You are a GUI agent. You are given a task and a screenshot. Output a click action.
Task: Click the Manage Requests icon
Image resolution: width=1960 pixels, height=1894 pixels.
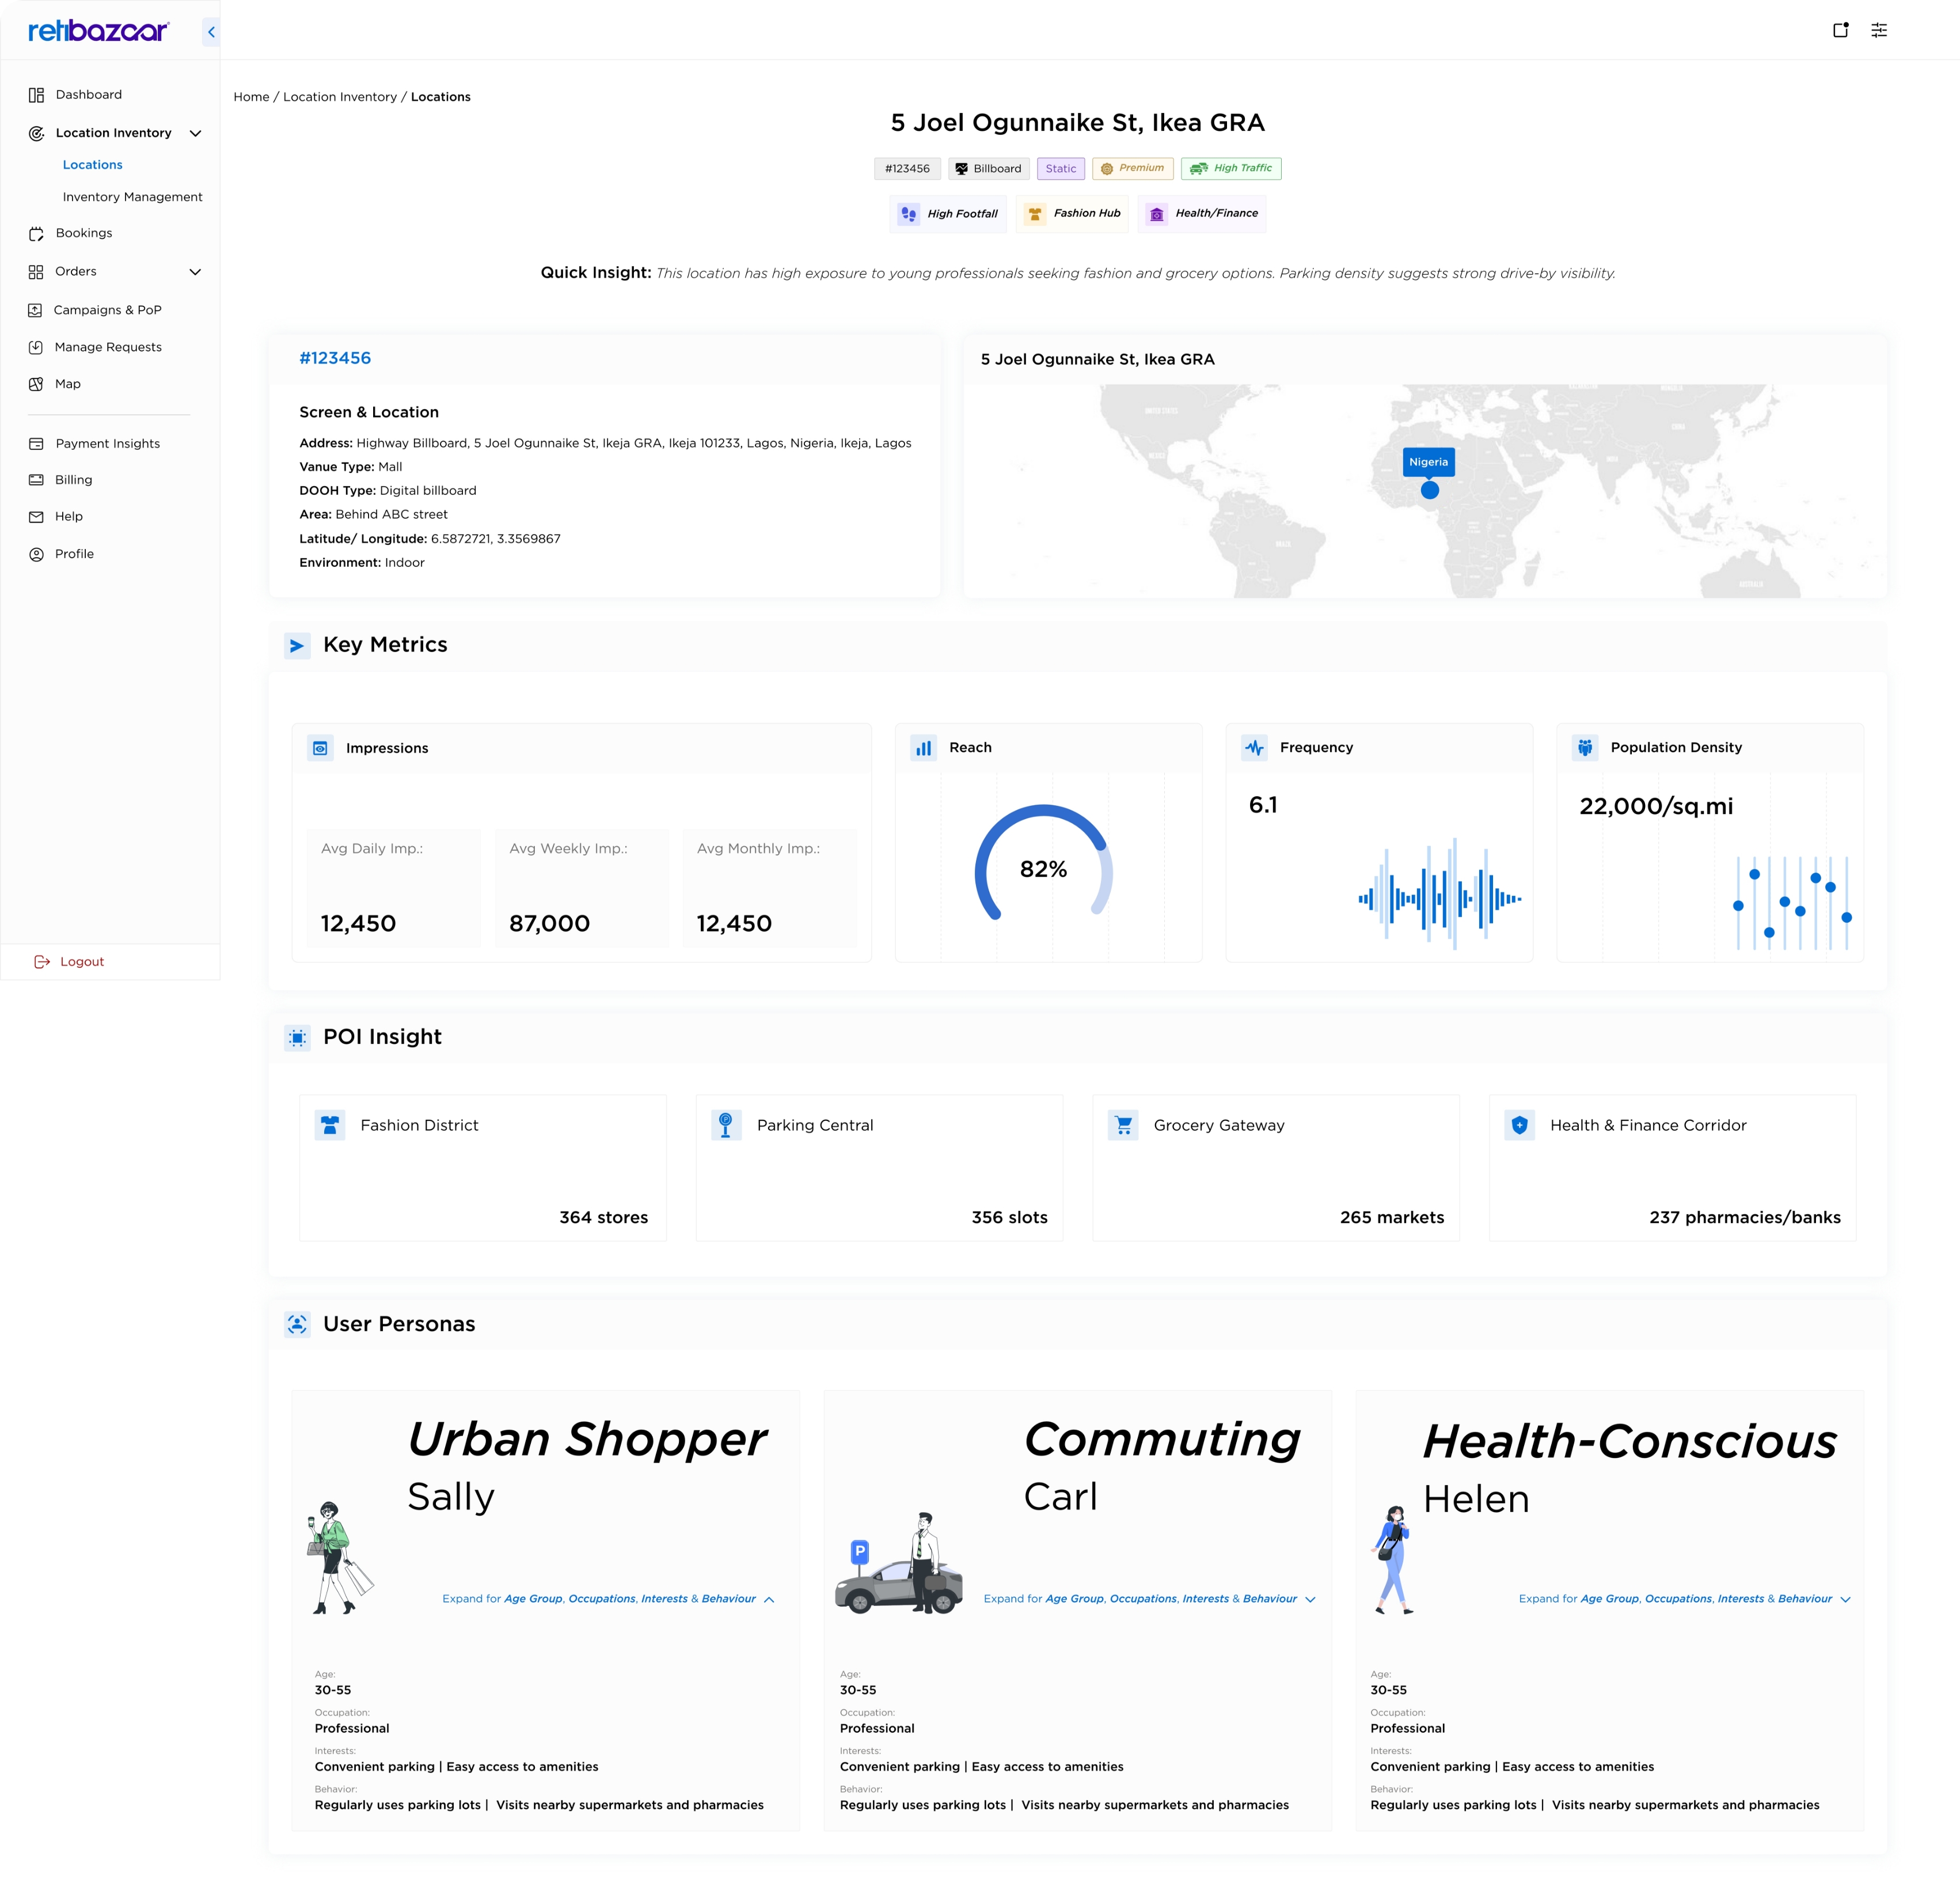point(36,347)
